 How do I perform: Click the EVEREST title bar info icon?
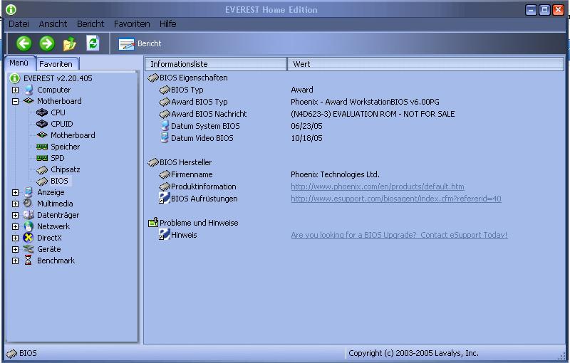point(11,10)
